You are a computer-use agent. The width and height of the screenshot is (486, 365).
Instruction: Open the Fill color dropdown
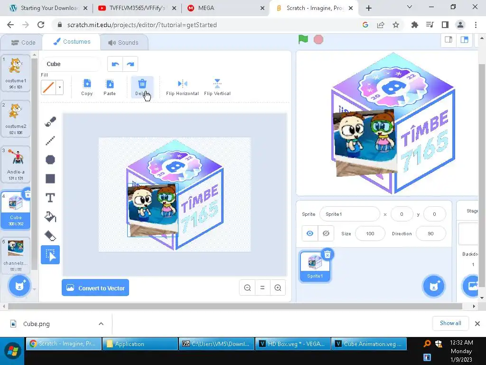(x=60, y=87)
